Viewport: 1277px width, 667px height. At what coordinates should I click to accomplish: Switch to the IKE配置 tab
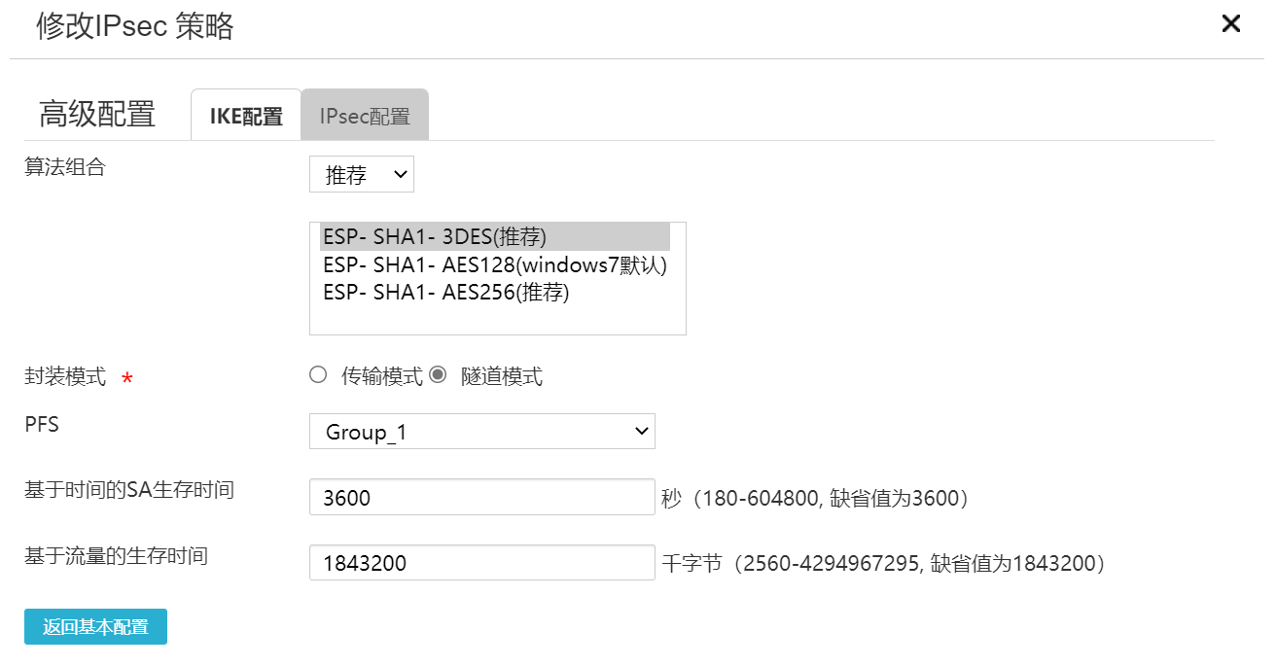[246, 117]
